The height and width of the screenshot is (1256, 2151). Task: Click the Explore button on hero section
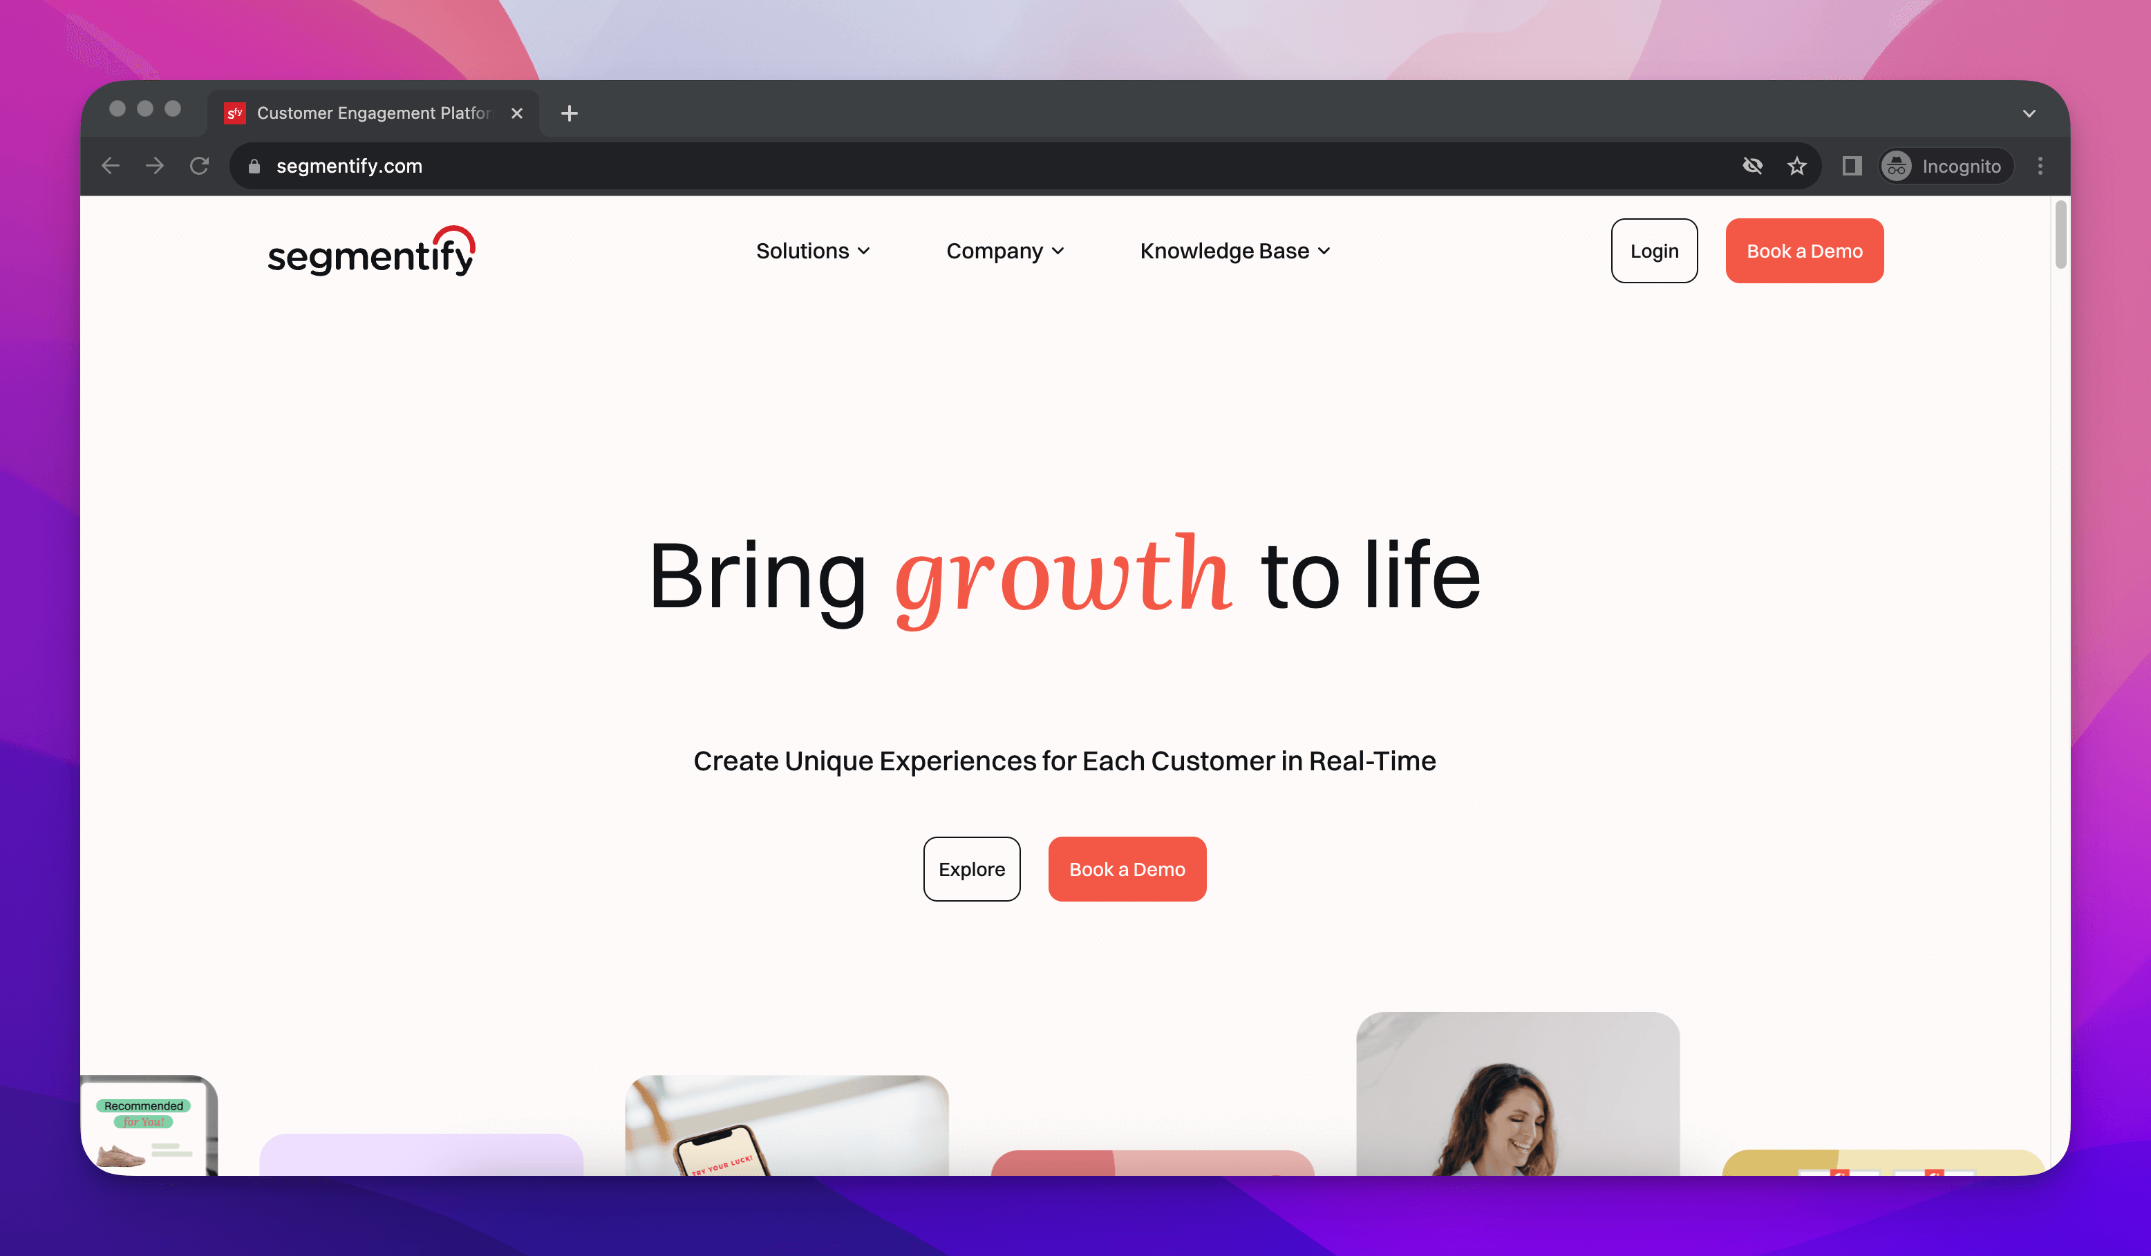tap(973, 868)
